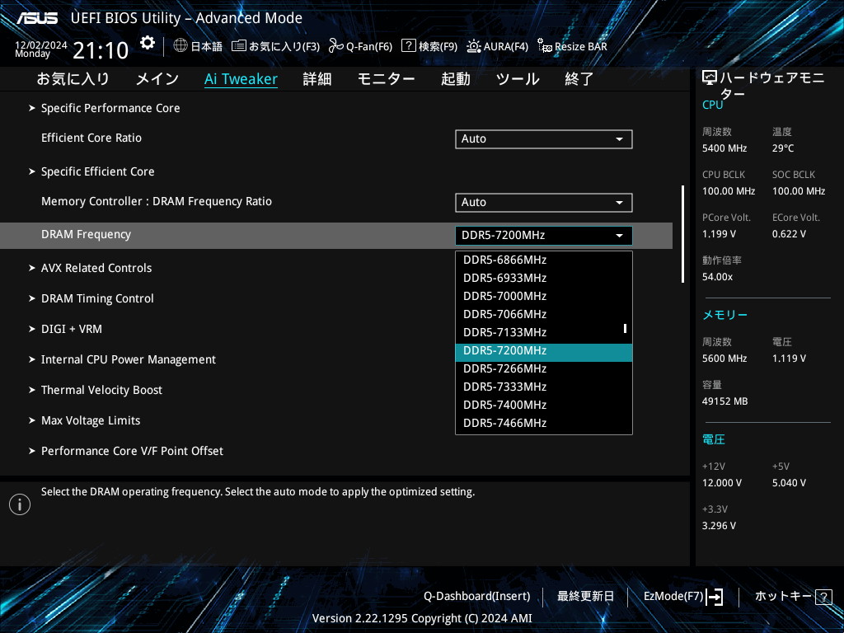
Task: Open the 詳細 tab
Action: point(317,79)
